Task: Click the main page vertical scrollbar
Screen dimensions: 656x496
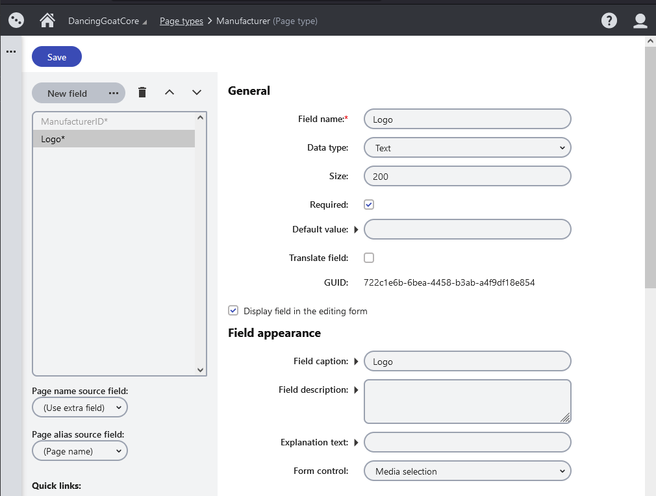Action: (650, 167)
